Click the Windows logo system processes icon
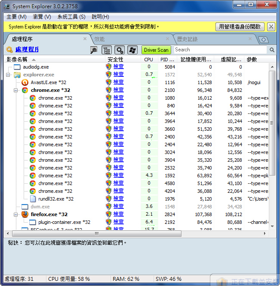 [x=132, y=50]
